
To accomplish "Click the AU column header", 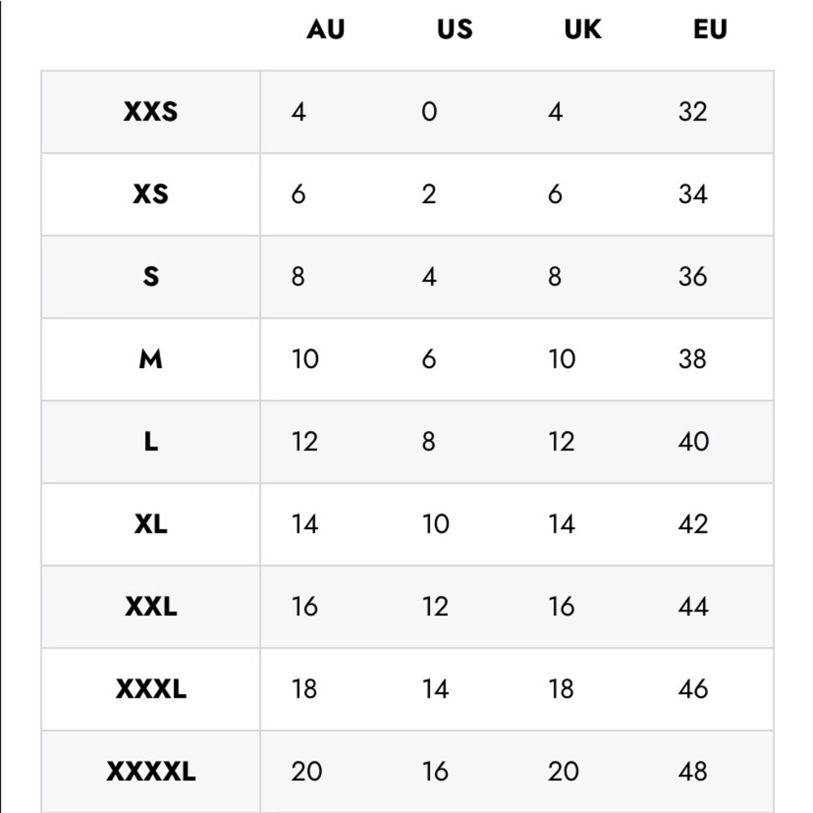I will 325,30.
